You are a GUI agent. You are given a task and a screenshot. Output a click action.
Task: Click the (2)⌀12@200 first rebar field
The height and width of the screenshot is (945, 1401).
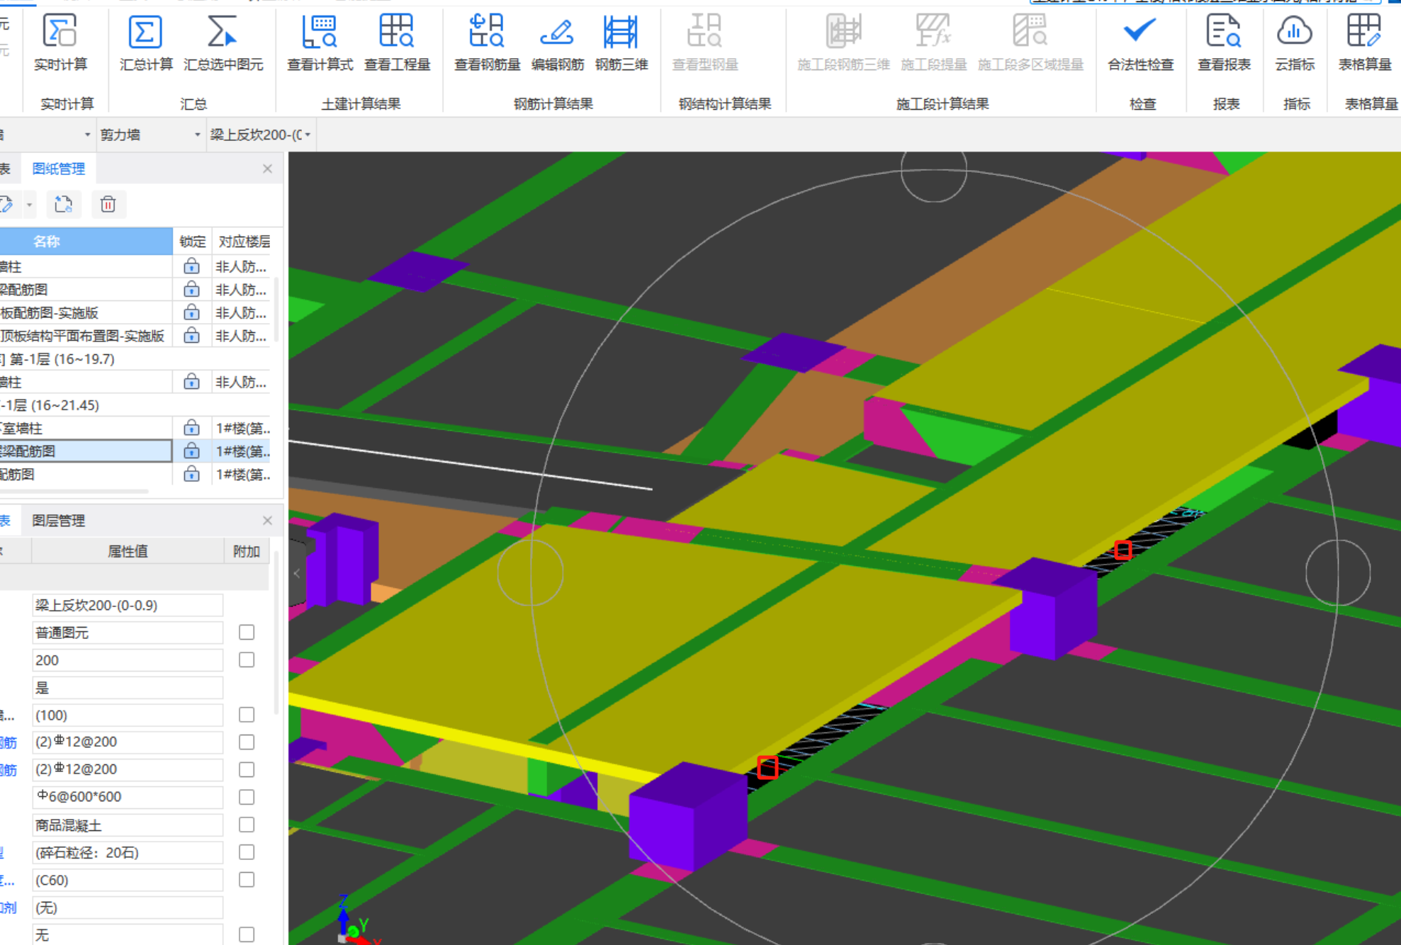pos(128,742)
